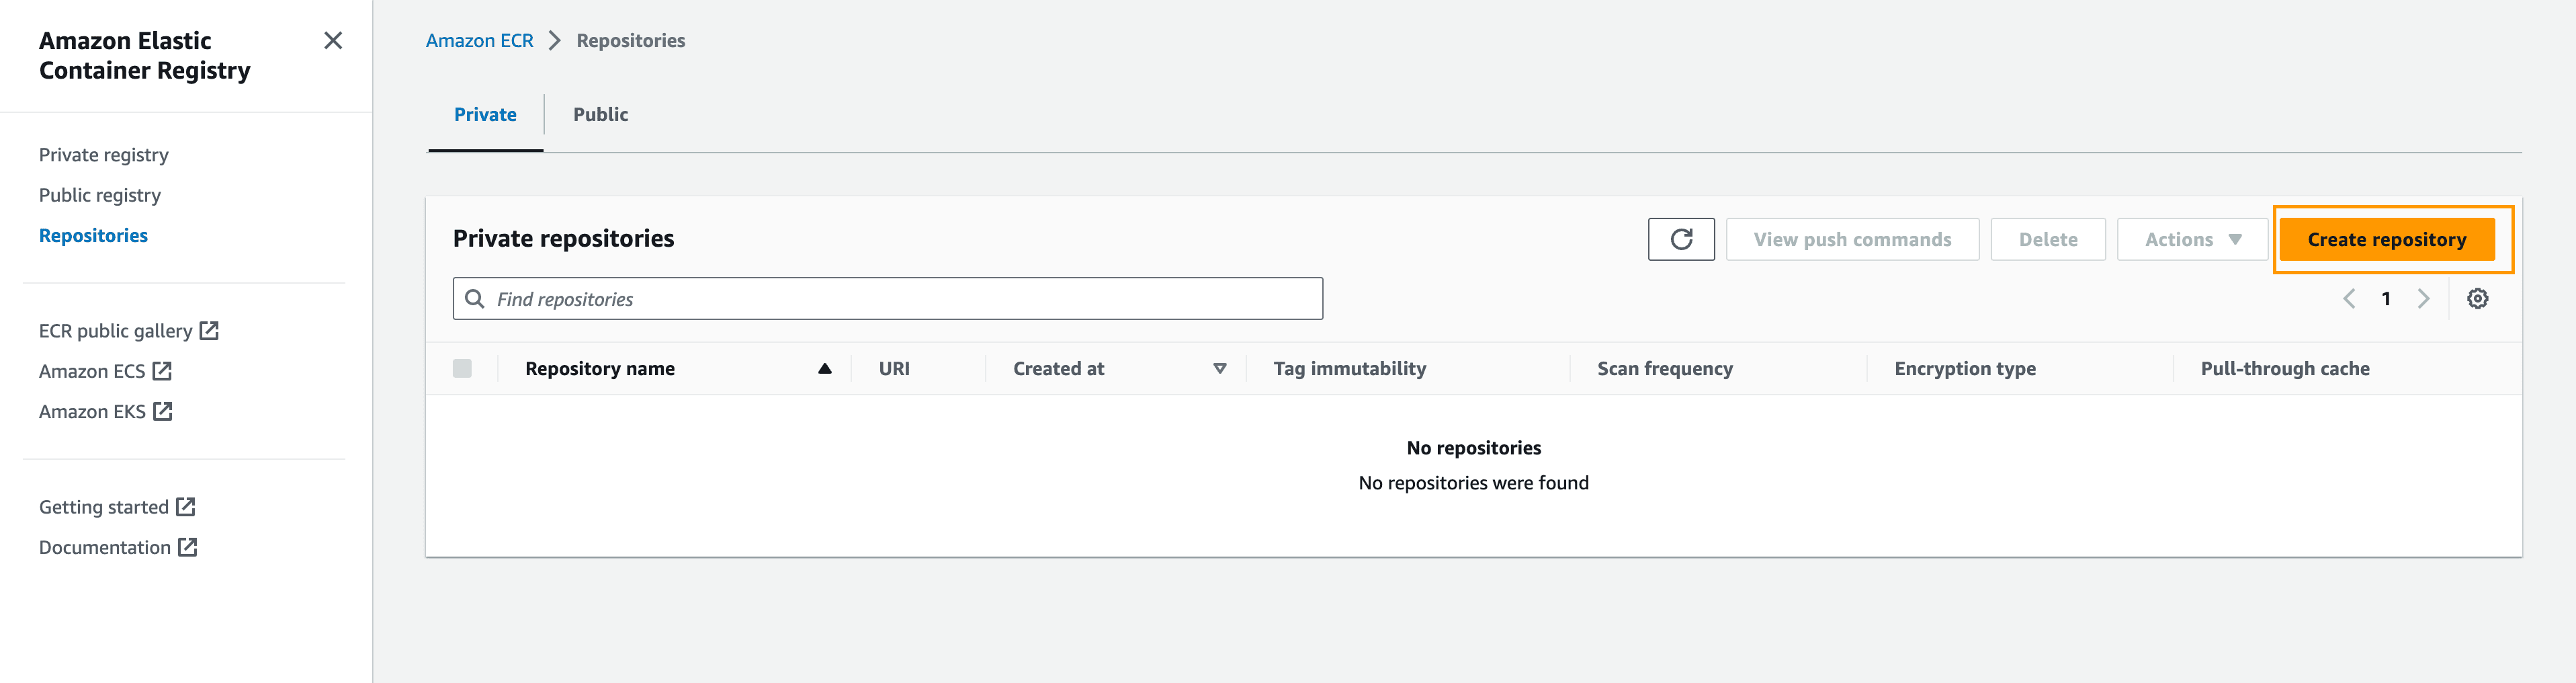Open external link icon beside Amazon EKS

click(x=162, y=411)
